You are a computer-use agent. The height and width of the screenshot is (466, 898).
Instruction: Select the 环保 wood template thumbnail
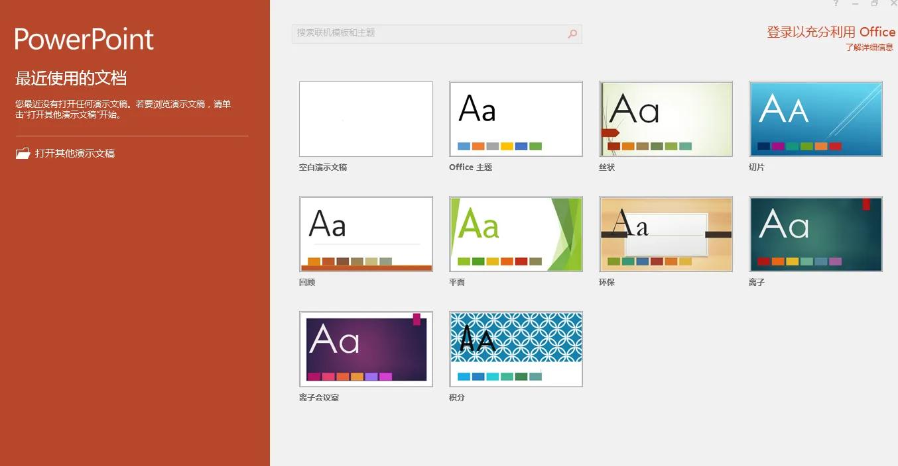pos(666,234)
